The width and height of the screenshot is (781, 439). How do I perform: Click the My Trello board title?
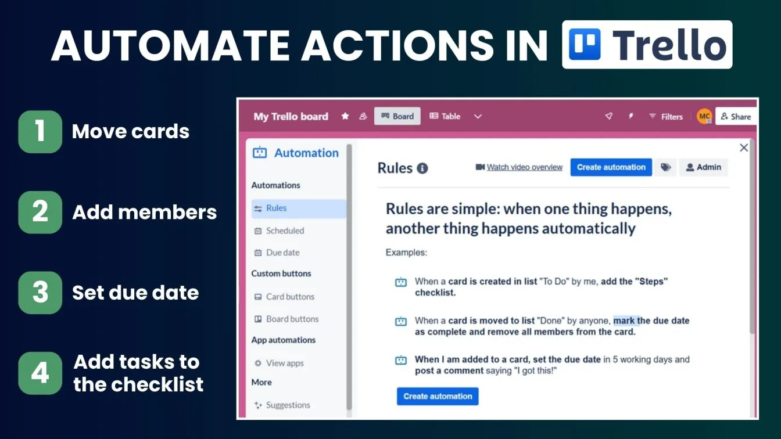291,116
